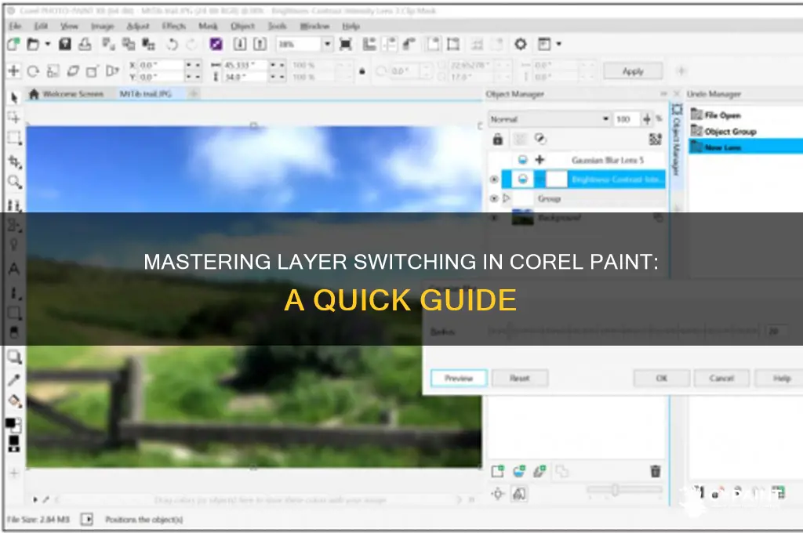803x533 pixels.
Task: Click the Reset button in lens dialog
Action: coord(520,379)
